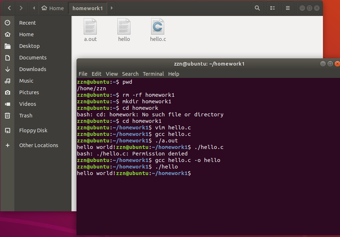
Task: Open the terminal Search menu
Action: (x=130, y=74)
